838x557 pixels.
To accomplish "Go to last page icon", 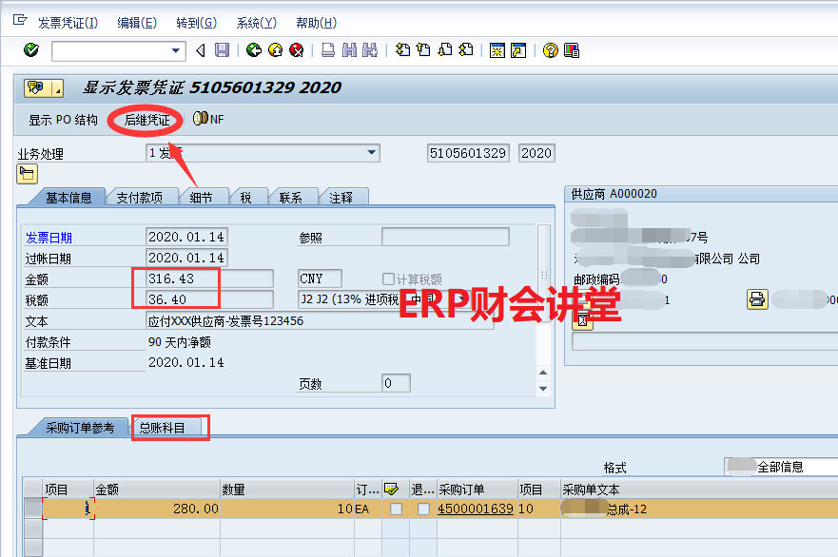I will point(465,50).
